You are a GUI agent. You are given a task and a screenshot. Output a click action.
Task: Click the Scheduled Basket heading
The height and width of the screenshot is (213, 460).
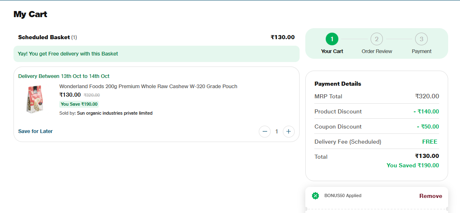coord(44,38)
